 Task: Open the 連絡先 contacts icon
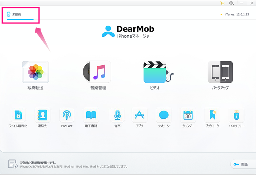tap(42, 115)
